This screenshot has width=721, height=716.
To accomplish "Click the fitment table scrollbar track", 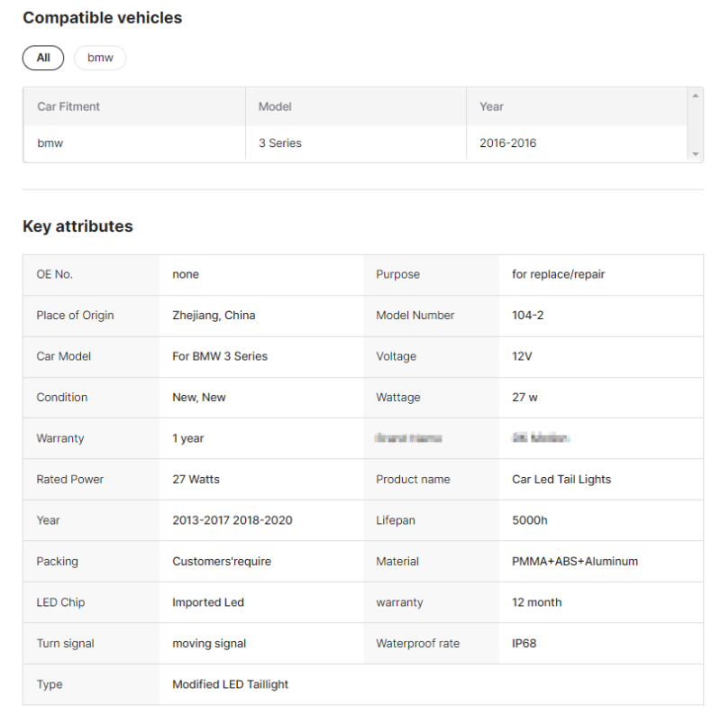I will click(x=695, y=124).
